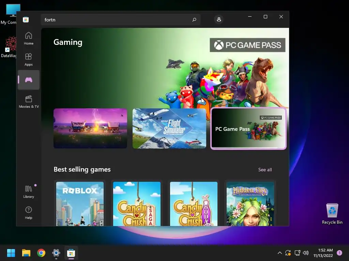Screen dimensions: 349x261
Task: Open Help in the sidebar
Action: (29, 213)
